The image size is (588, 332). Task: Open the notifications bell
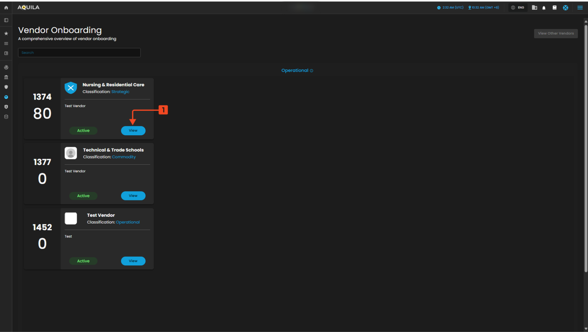(x=544, y=8)
